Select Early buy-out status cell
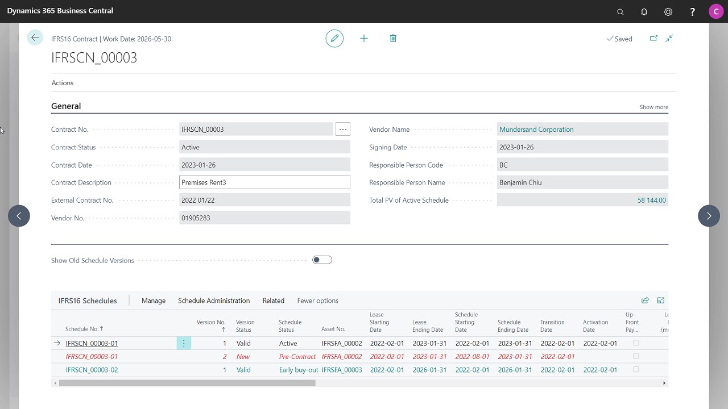The image size is (728, 409). pyautogui.click(x=299, y=370)
